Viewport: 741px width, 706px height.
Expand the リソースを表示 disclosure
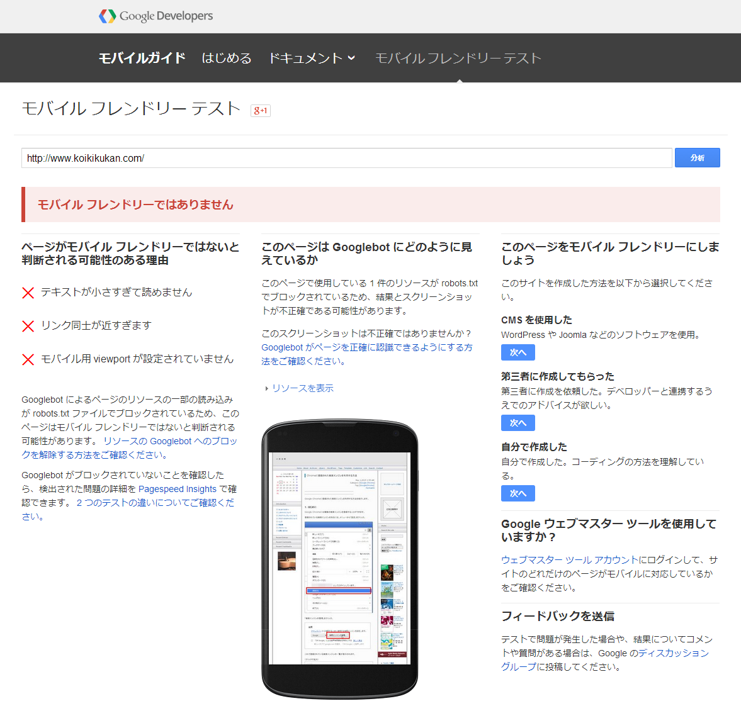click(x=300, y=388)
